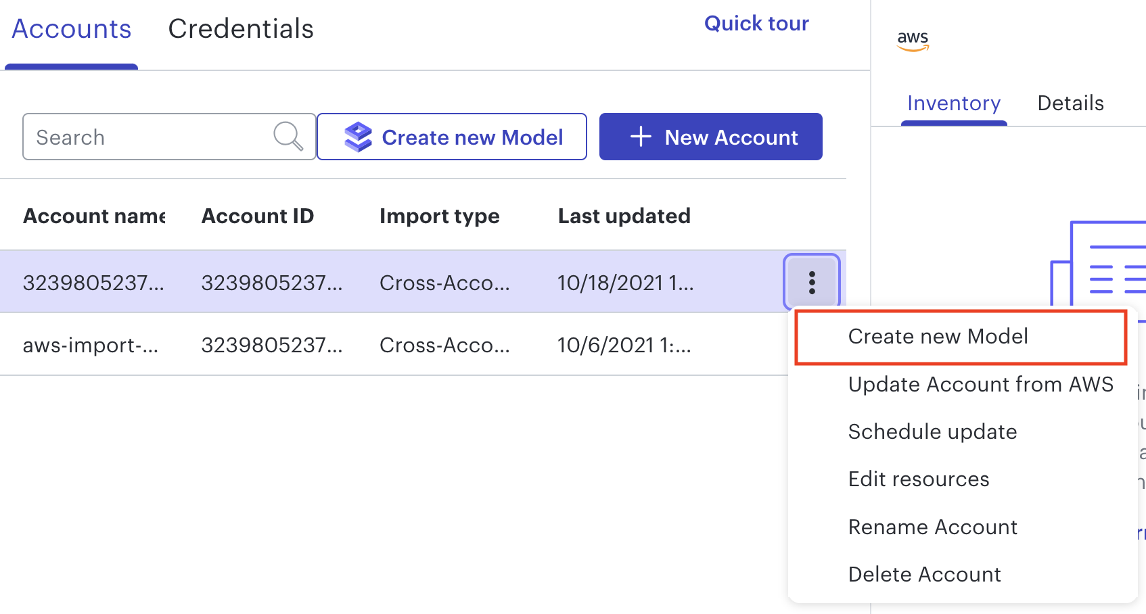Viewport: 1146px width, 614px height.
Task: Select Rename Account from the menu
Action: click(932, 527)
